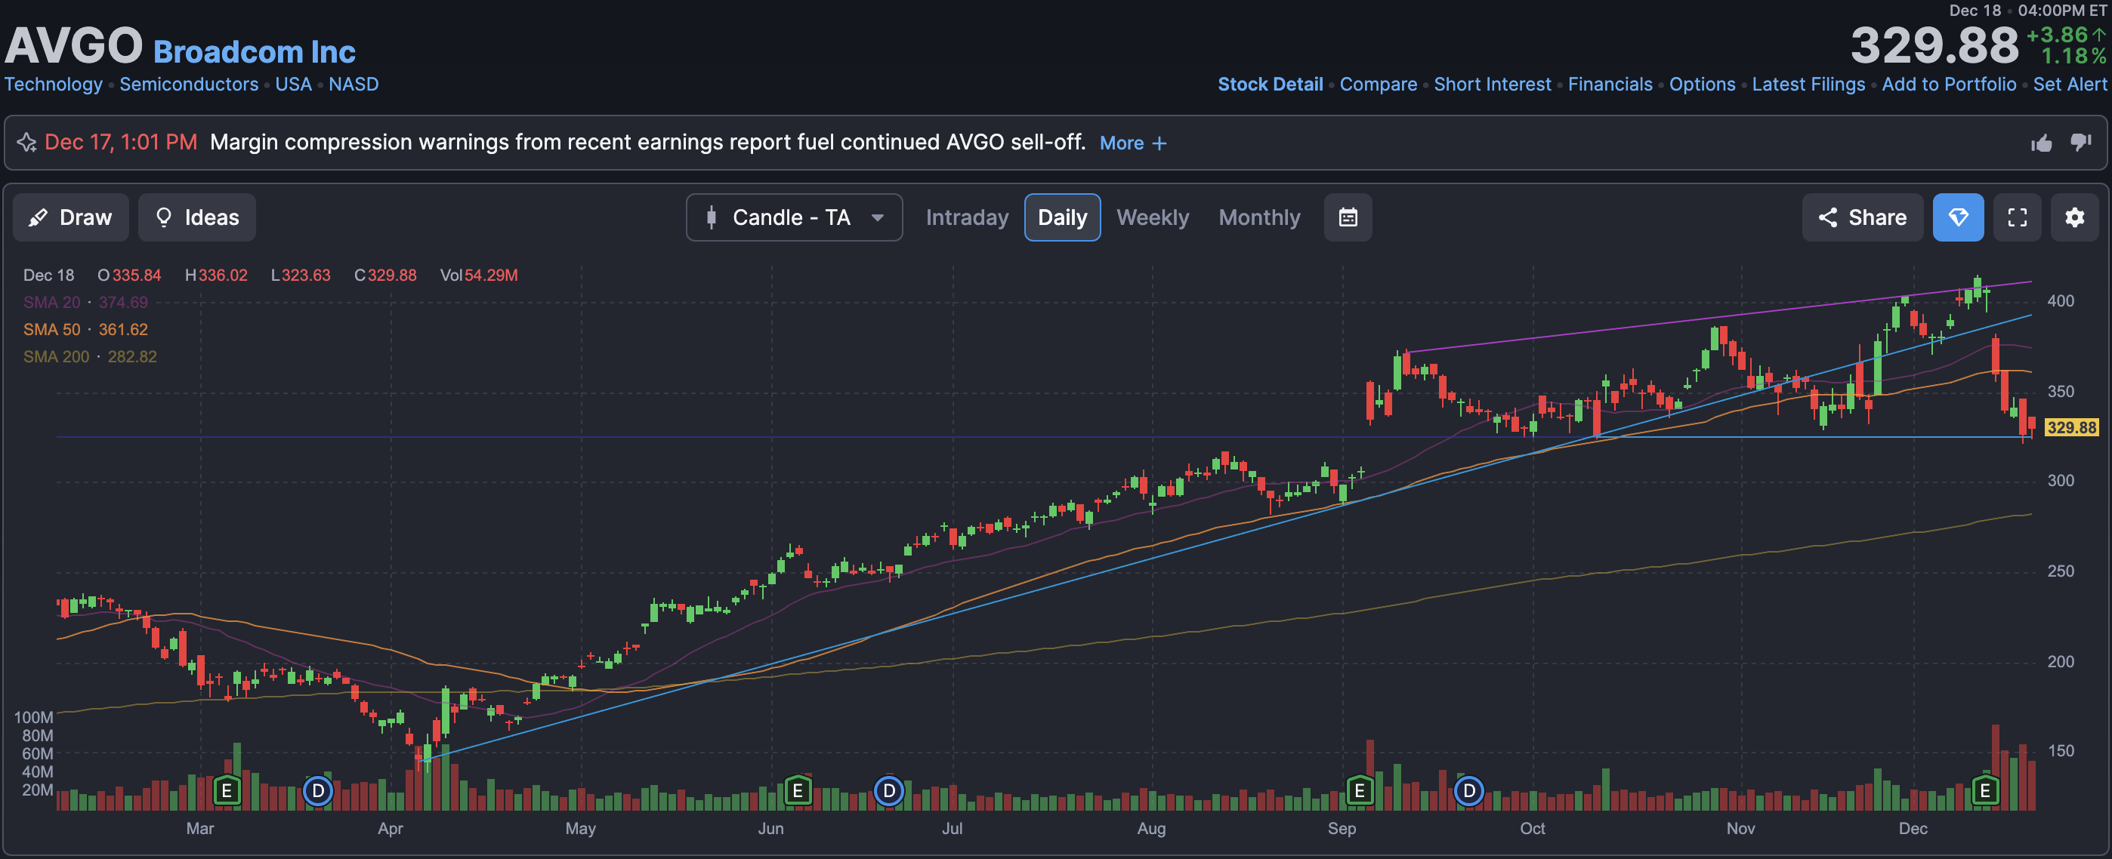Viewport: 2112px width, 859px height.
Task: Click the AI sparkle news icon
Action: pyautogui.click(x=26, y=143)
